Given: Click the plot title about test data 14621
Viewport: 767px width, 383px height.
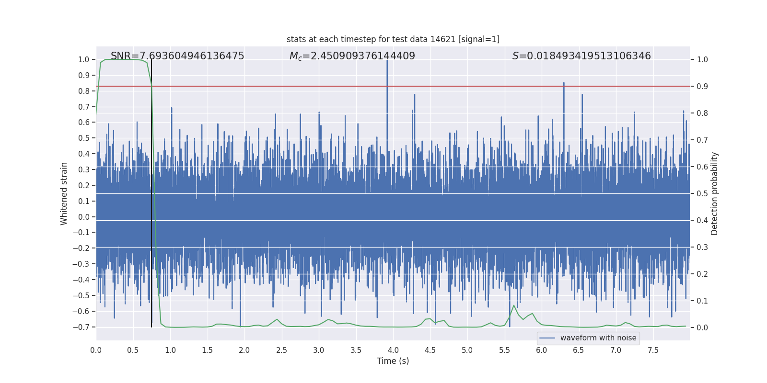Looking at the screenshot, I should pyautogui.click(x=393, y=39).
